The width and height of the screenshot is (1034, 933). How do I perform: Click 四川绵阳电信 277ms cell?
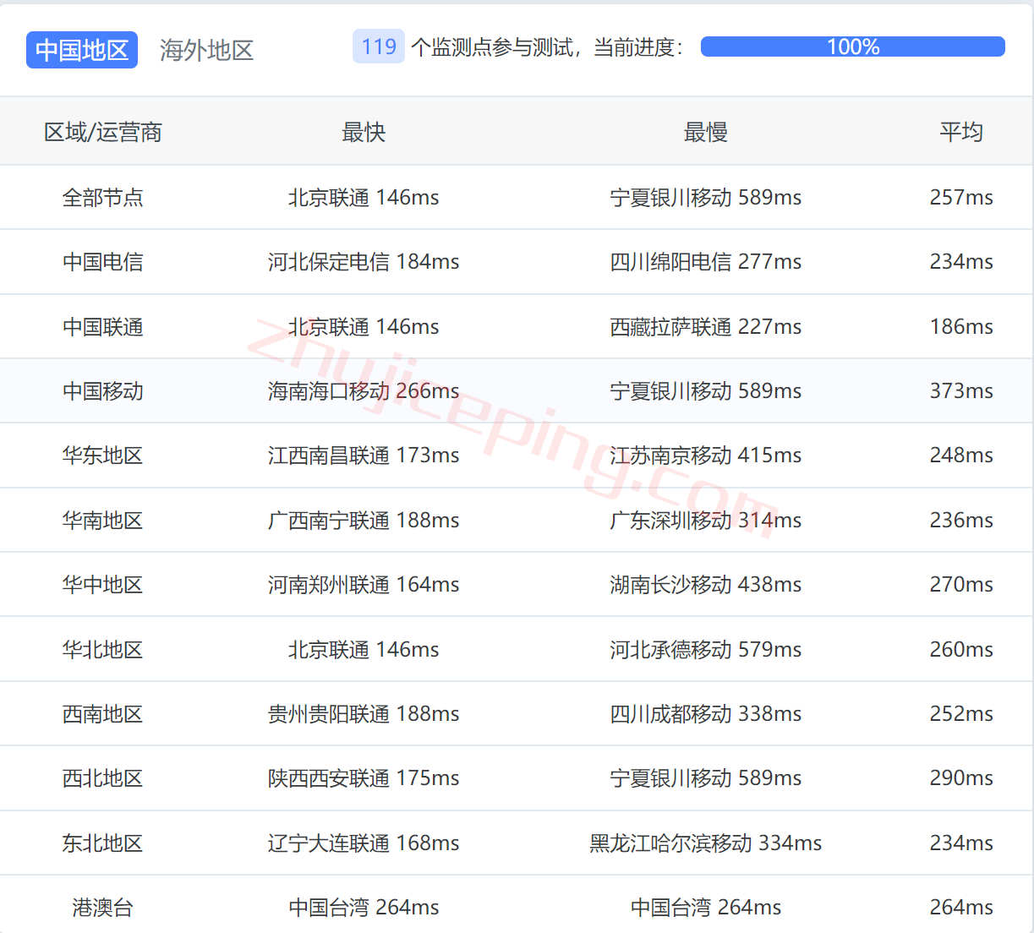[x=706, y=262]
